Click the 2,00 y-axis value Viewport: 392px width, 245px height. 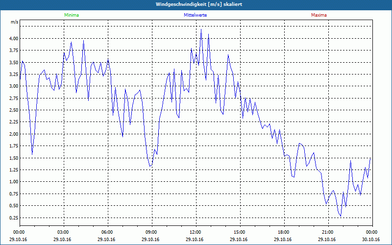tap(14, 134)
